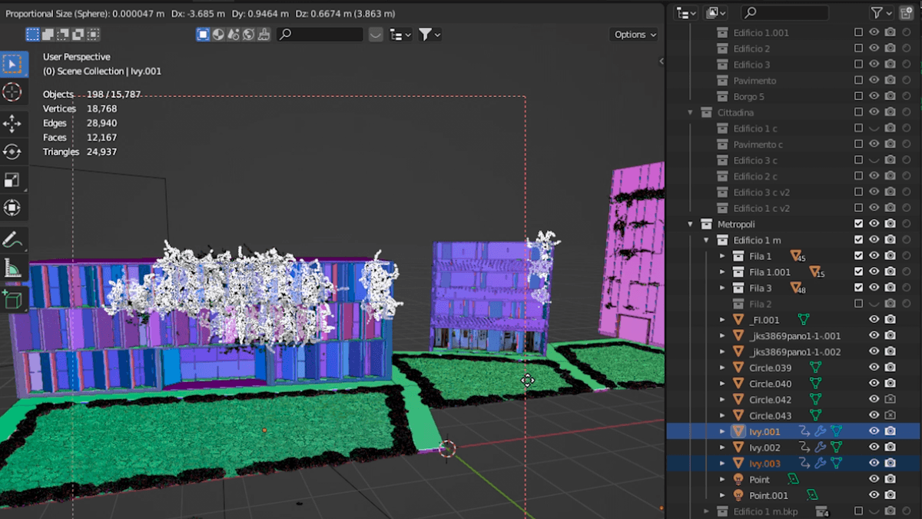Activate the Rotate tool
Viewport: 922px width, 519px height.
12,150
